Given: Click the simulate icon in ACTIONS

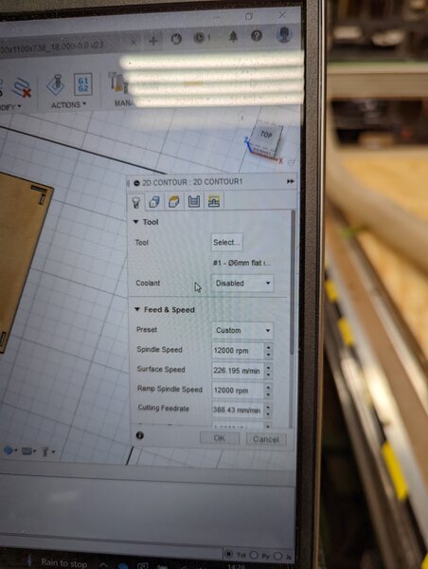Looking at the screenshot, I should coord(56,85).
